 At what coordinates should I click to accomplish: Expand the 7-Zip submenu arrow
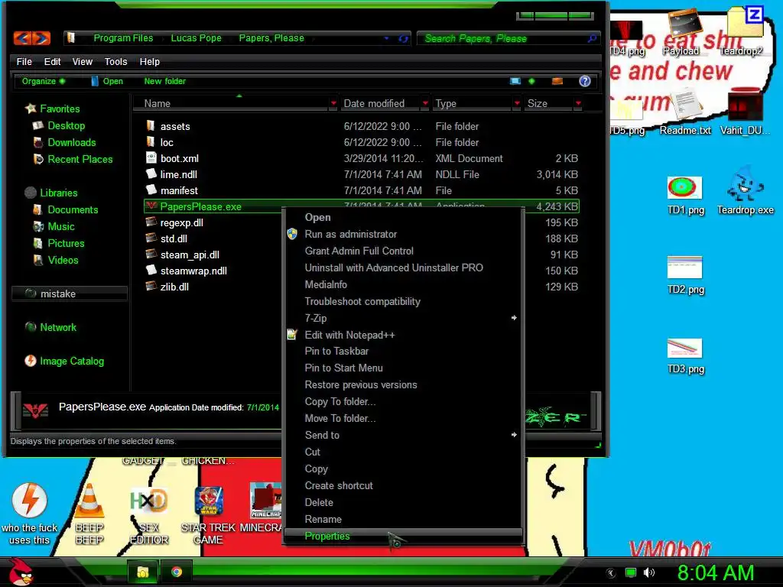click(514, 317)
